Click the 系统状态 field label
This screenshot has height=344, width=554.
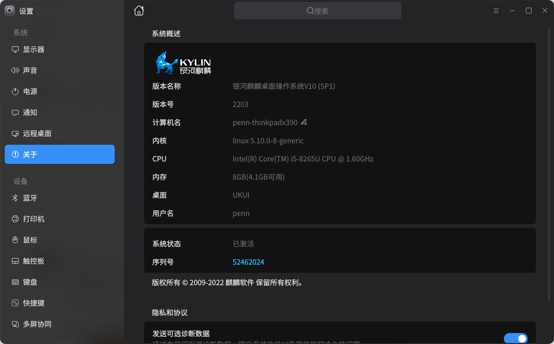pyautogui.click(x=166, y=244)
